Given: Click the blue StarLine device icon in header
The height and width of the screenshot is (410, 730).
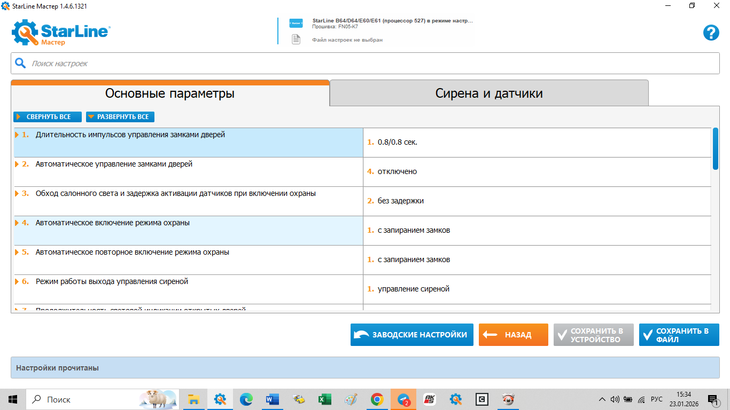Looking at the screenshot, I should click(x=296, y=23).
